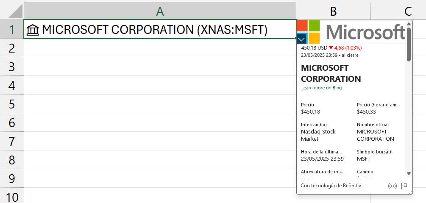Select column B header

(x=333, y=11)
